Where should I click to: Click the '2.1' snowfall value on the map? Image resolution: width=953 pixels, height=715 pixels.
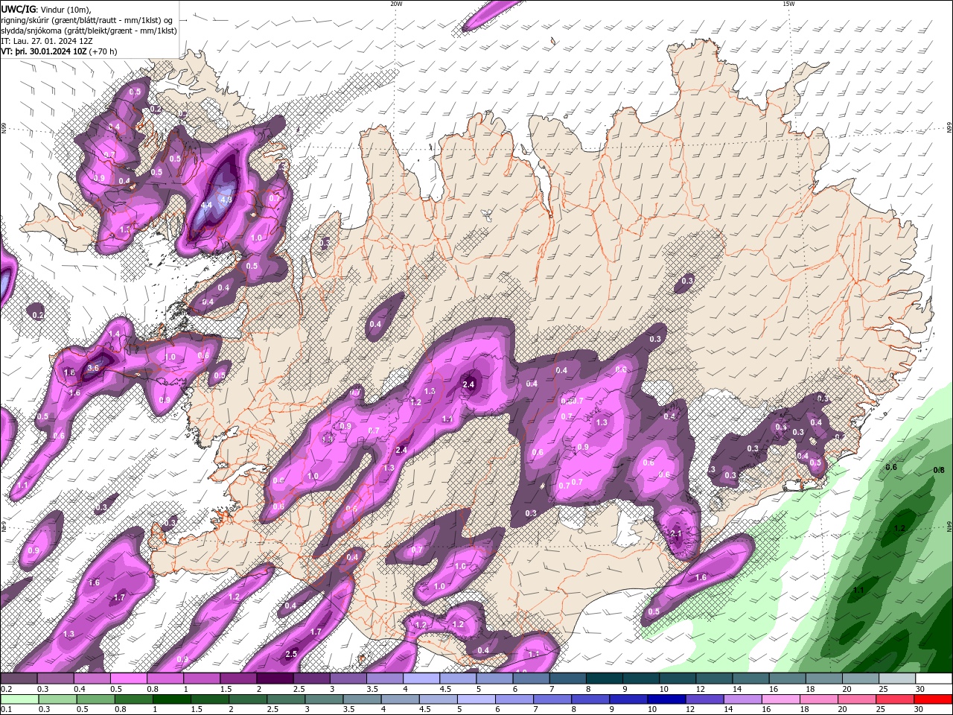click(x=676, y=534)
